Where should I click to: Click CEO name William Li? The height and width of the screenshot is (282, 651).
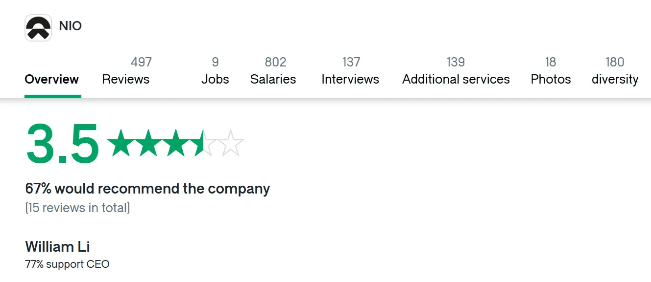coord(57,246)
